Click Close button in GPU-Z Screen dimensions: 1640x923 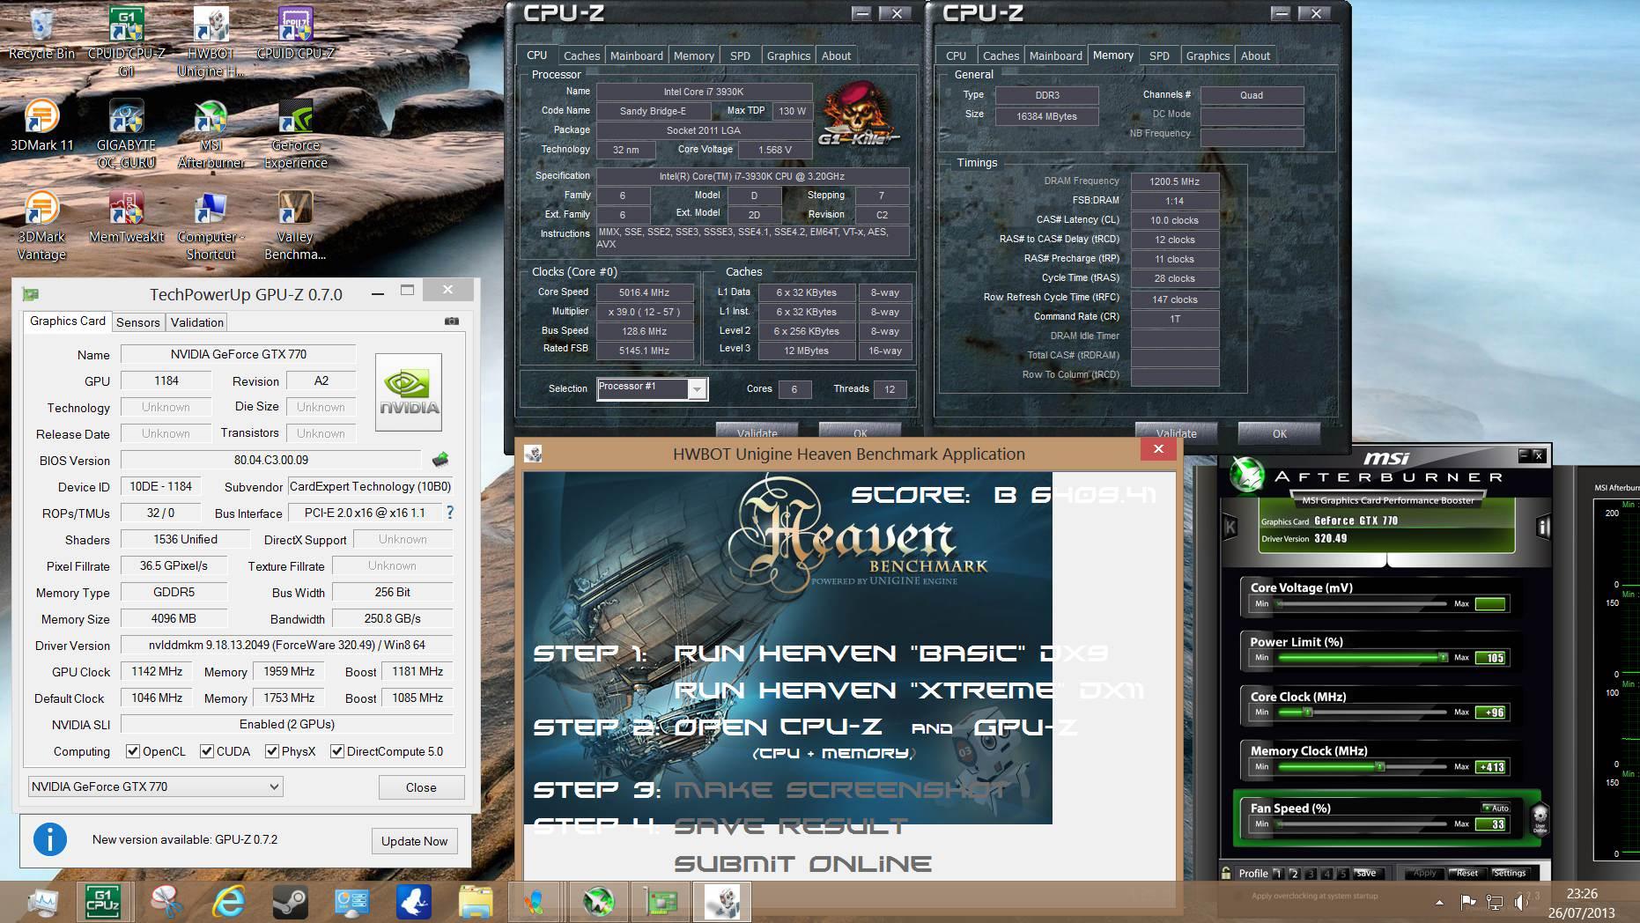(x=421, y=787)
